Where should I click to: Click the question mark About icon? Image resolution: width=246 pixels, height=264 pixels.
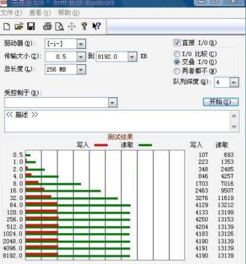(x=84, y=26)
